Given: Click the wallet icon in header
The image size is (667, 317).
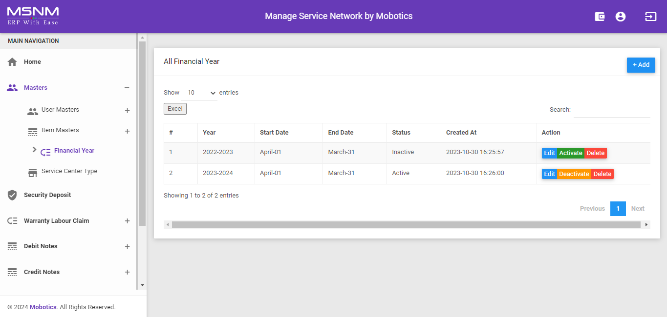Looking at the screenshot, I should coord(600,17).
